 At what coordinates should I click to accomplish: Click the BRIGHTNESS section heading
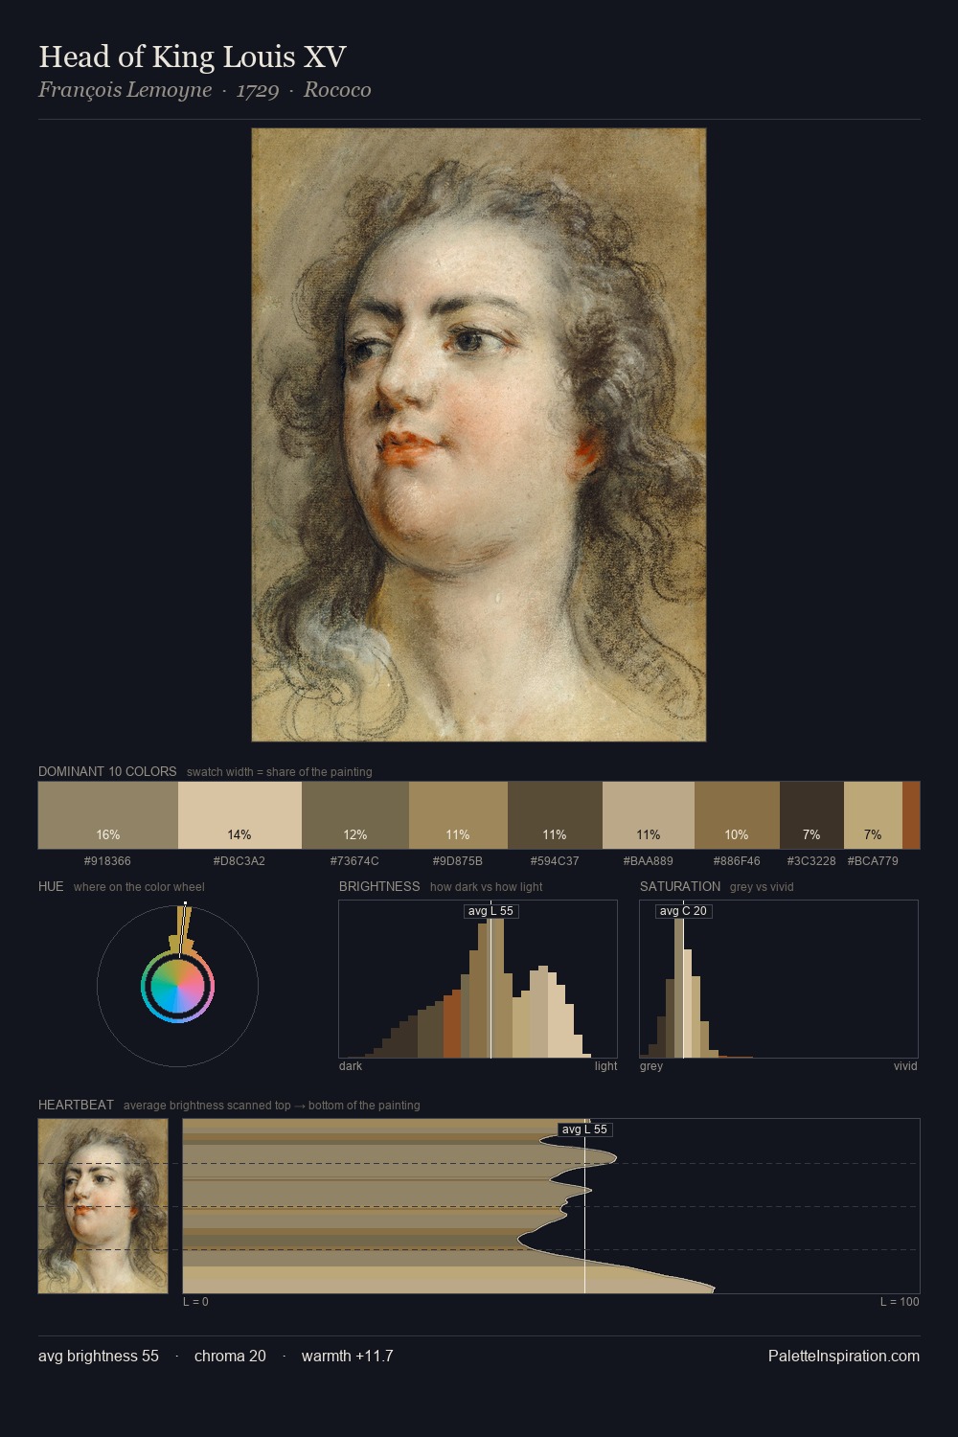coord(379,886)
